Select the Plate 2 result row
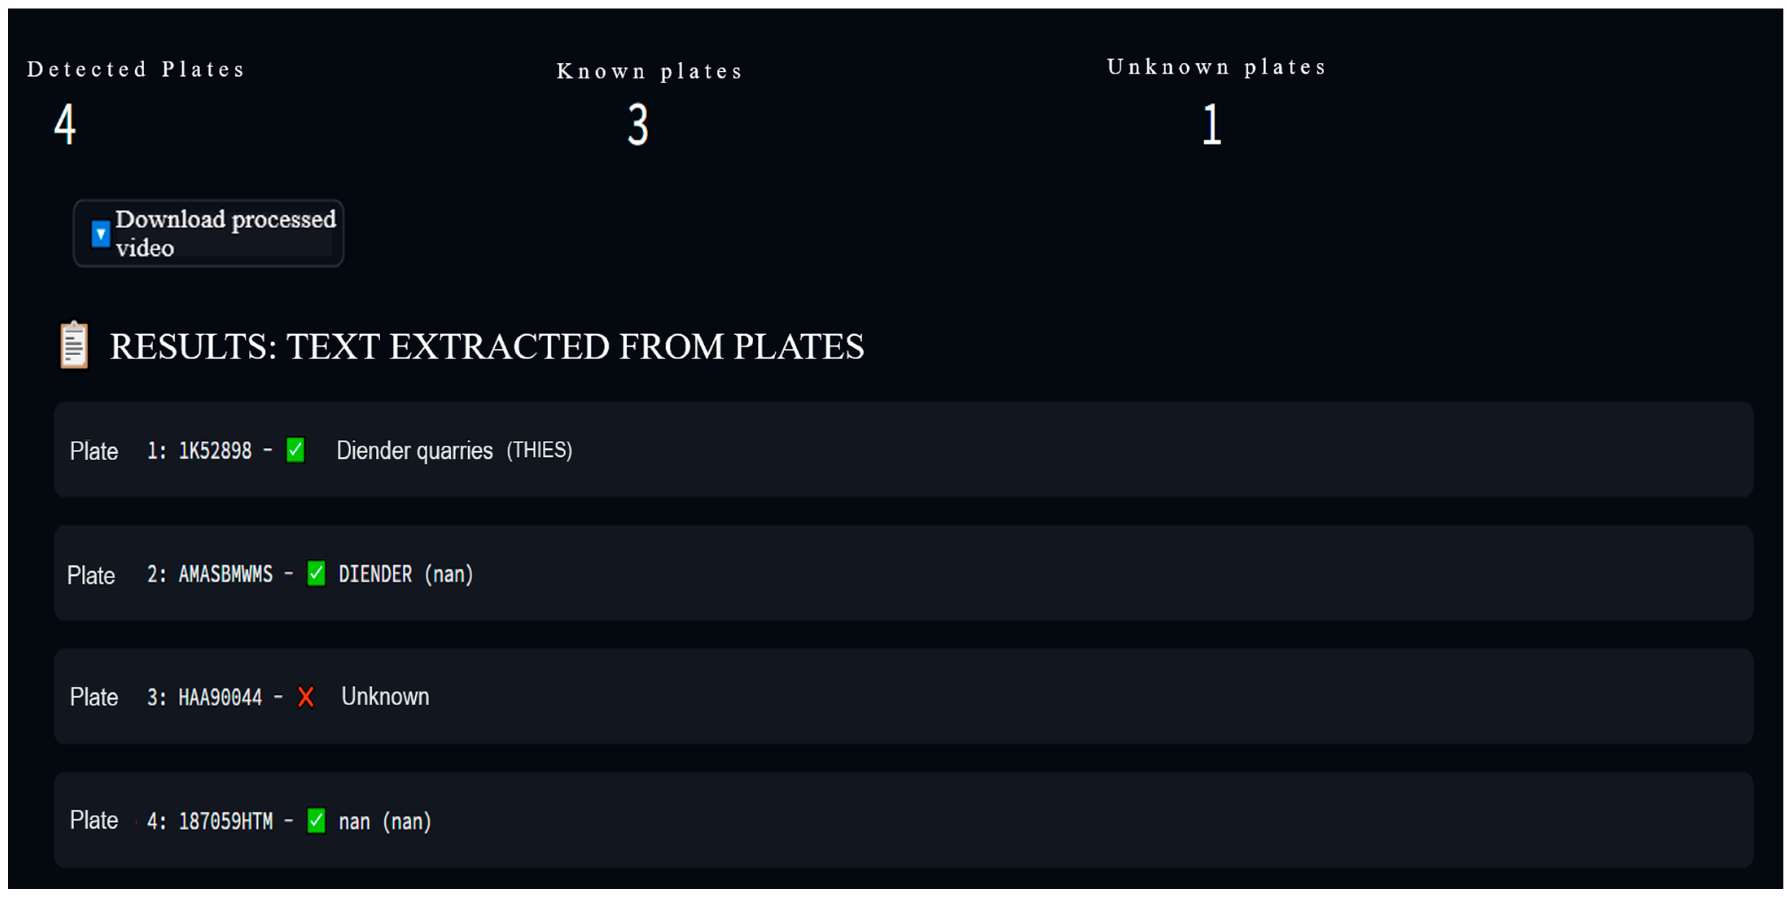The image size is (1789, 897). [903, 573]
